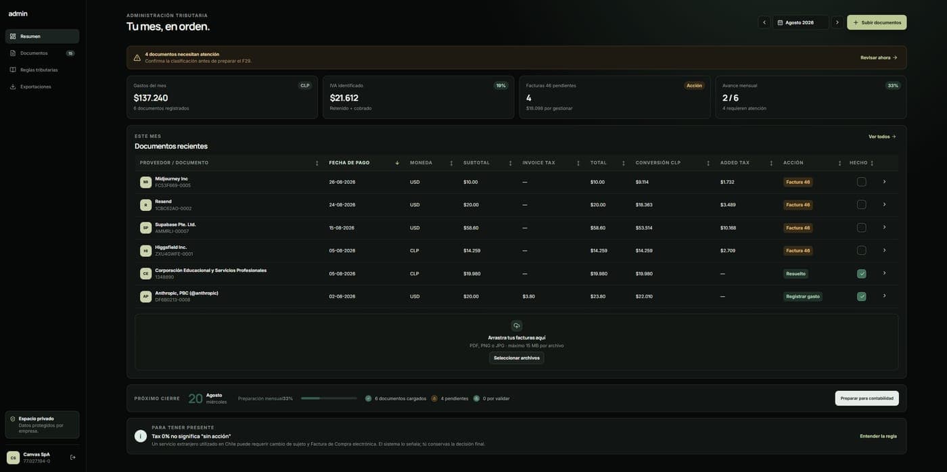Click Entender la regla link
The width and height of the screenshot is (947, 472).
878,436
